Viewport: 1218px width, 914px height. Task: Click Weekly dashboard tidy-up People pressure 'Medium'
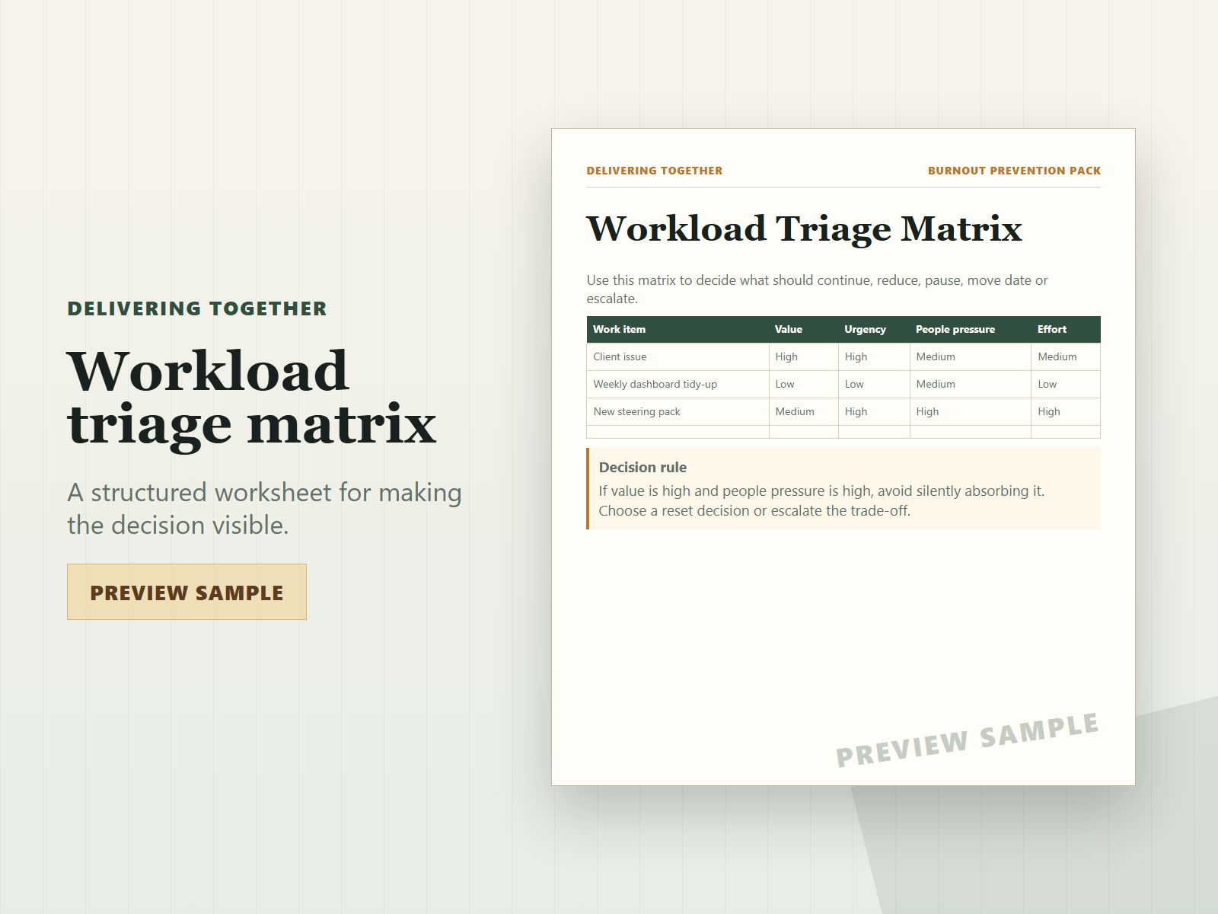[x=970, y=384]
